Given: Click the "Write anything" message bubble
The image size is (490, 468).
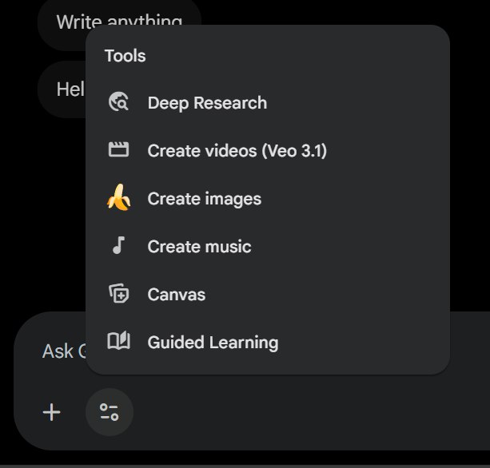Looking at the screenshot, I should (x=64, y=18).
